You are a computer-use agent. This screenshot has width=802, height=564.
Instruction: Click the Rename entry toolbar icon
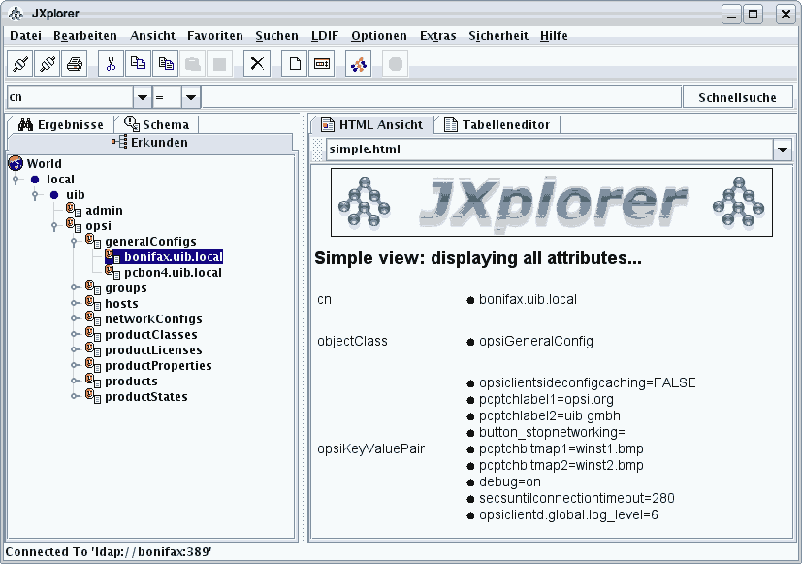tap(322, 64)
